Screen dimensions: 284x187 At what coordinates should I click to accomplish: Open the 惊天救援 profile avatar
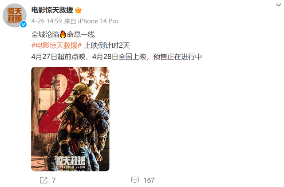tap(15, 16)
